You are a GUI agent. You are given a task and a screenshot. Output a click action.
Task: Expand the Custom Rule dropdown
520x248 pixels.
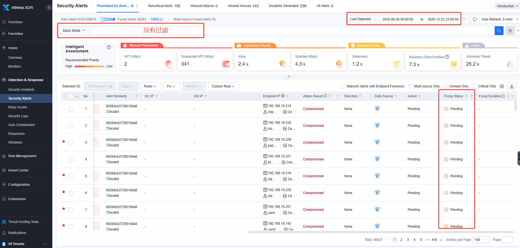[x=223, y=86]
